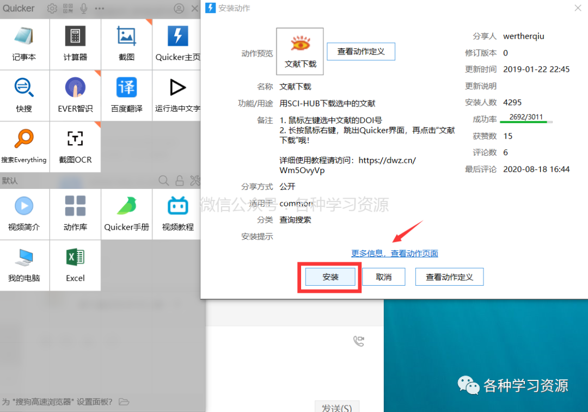588x412 pixels.
Task: Click the 查询搜索 category value
Action: click(295, 220)
